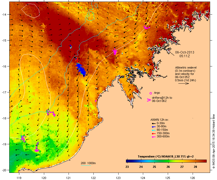Click the '150-300m' legend label
Screen dimensions: 217x180
[163, 133]
